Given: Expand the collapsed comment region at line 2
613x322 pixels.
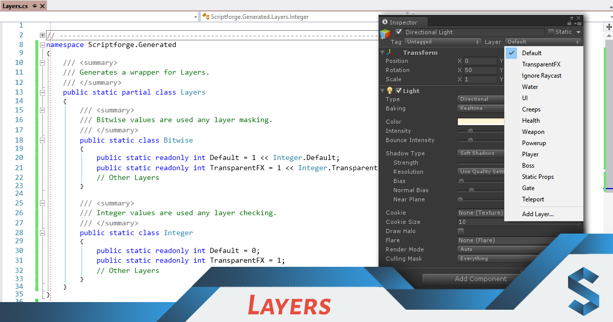Looking at the screenshot, I should pos(42,35).
